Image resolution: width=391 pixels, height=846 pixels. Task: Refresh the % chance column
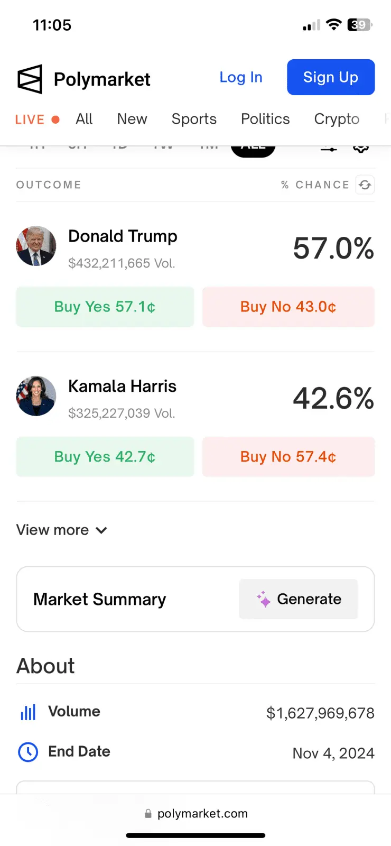[365, 185]
